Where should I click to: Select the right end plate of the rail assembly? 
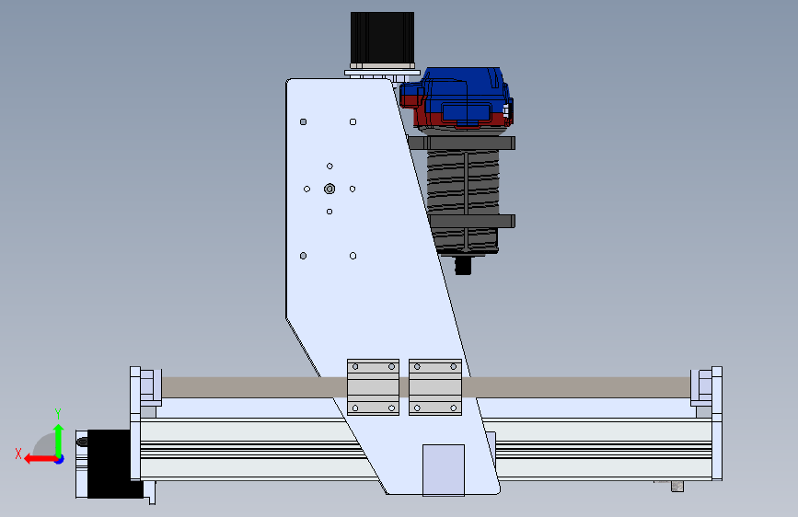(717, 423)
